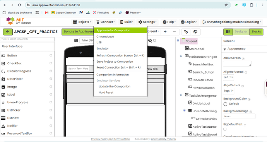Image resolution: width=267 pixels, height=142 pixels.
Task: Click the add screen plus icon
Action: point(165,32)
